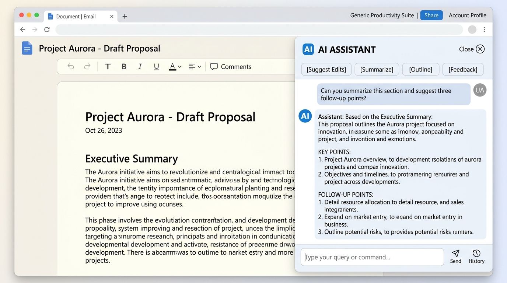507x283 pixels.
Task: Open chat History
Action: 476,256
